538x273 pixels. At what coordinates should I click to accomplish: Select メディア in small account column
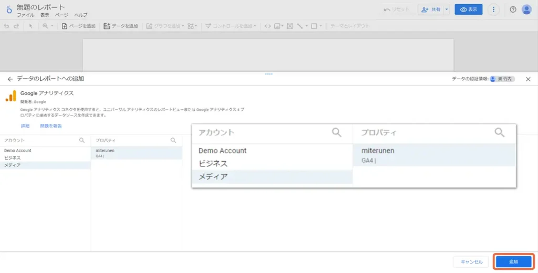coord(45,165)
